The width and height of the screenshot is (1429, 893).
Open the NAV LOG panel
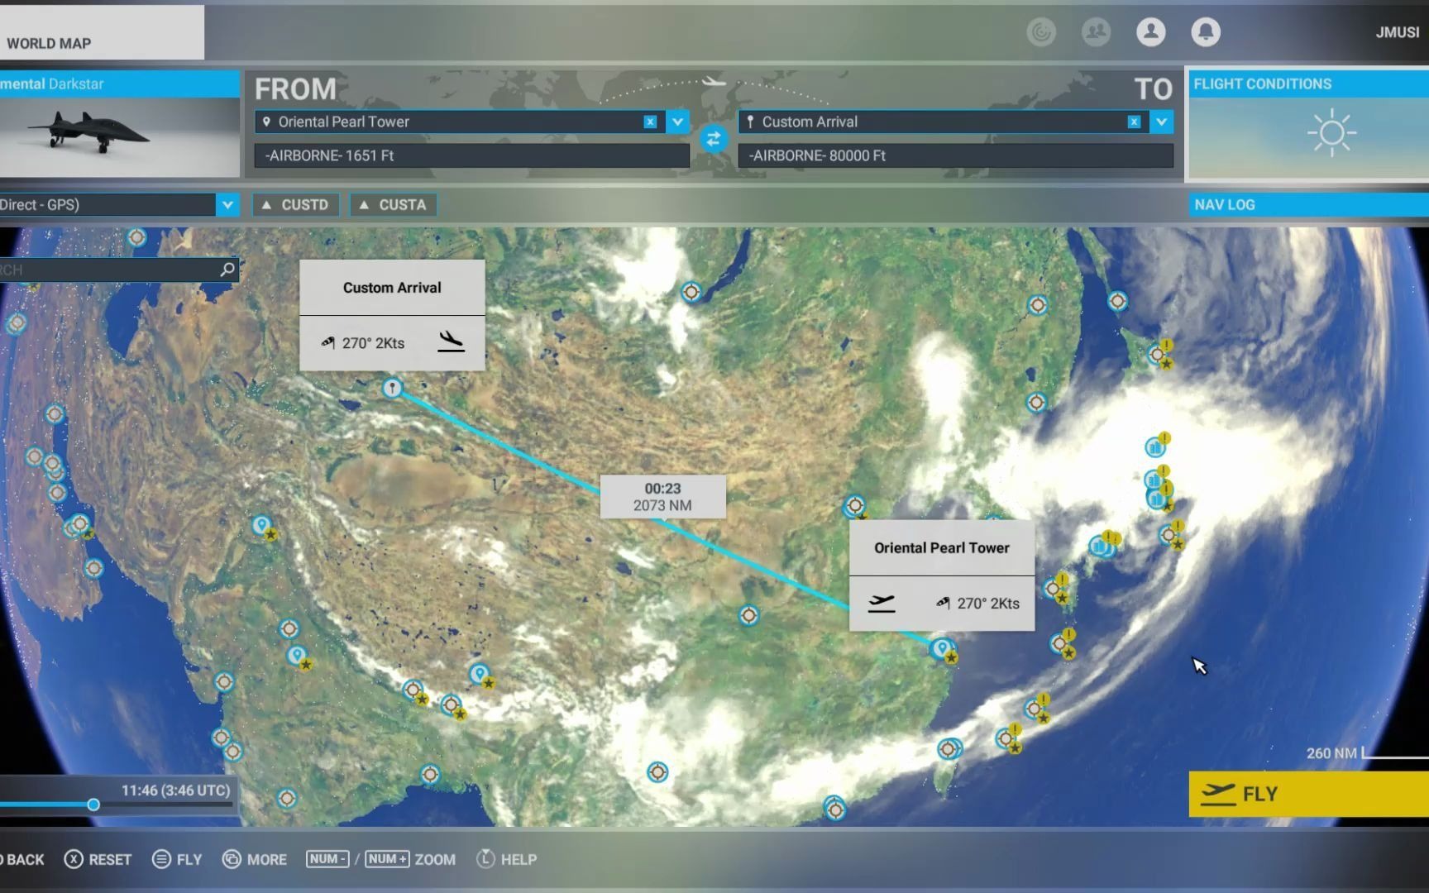[x=1309, y=204]
